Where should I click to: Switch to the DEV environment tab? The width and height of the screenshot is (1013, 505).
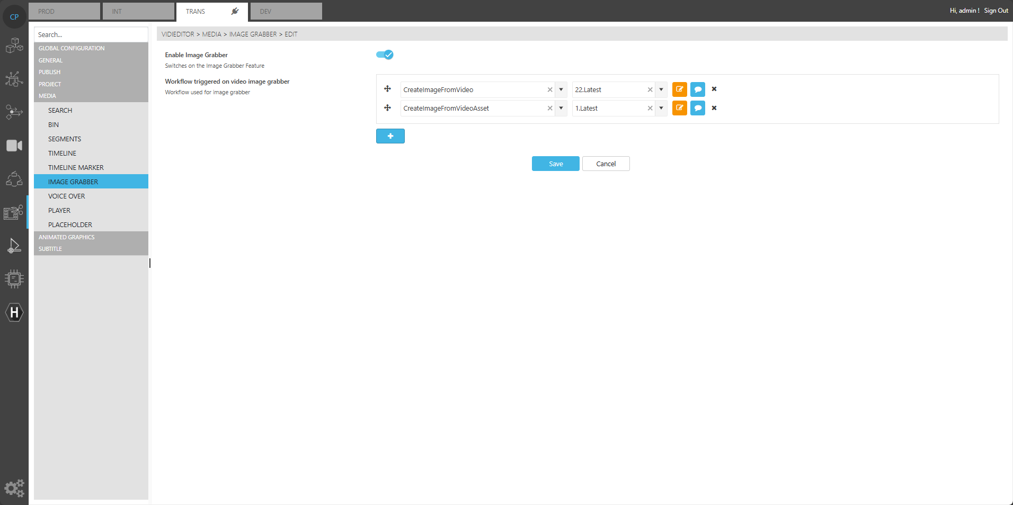tap(286, 11)
